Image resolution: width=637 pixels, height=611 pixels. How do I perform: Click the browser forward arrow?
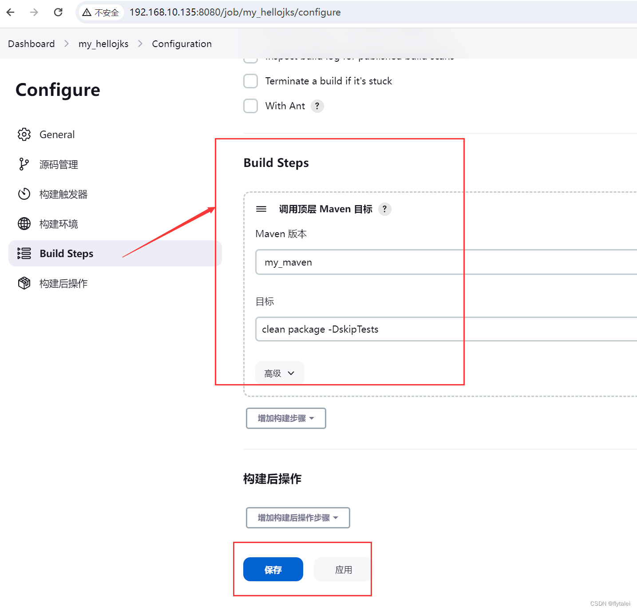coord(34,12)
